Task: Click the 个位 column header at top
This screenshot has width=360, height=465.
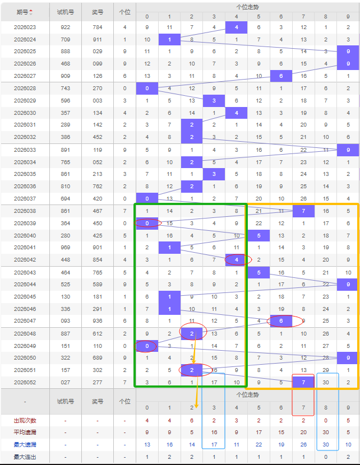Action: [124, 12]
